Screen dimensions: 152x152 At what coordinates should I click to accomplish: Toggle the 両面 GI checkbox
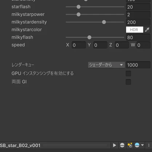128,82
